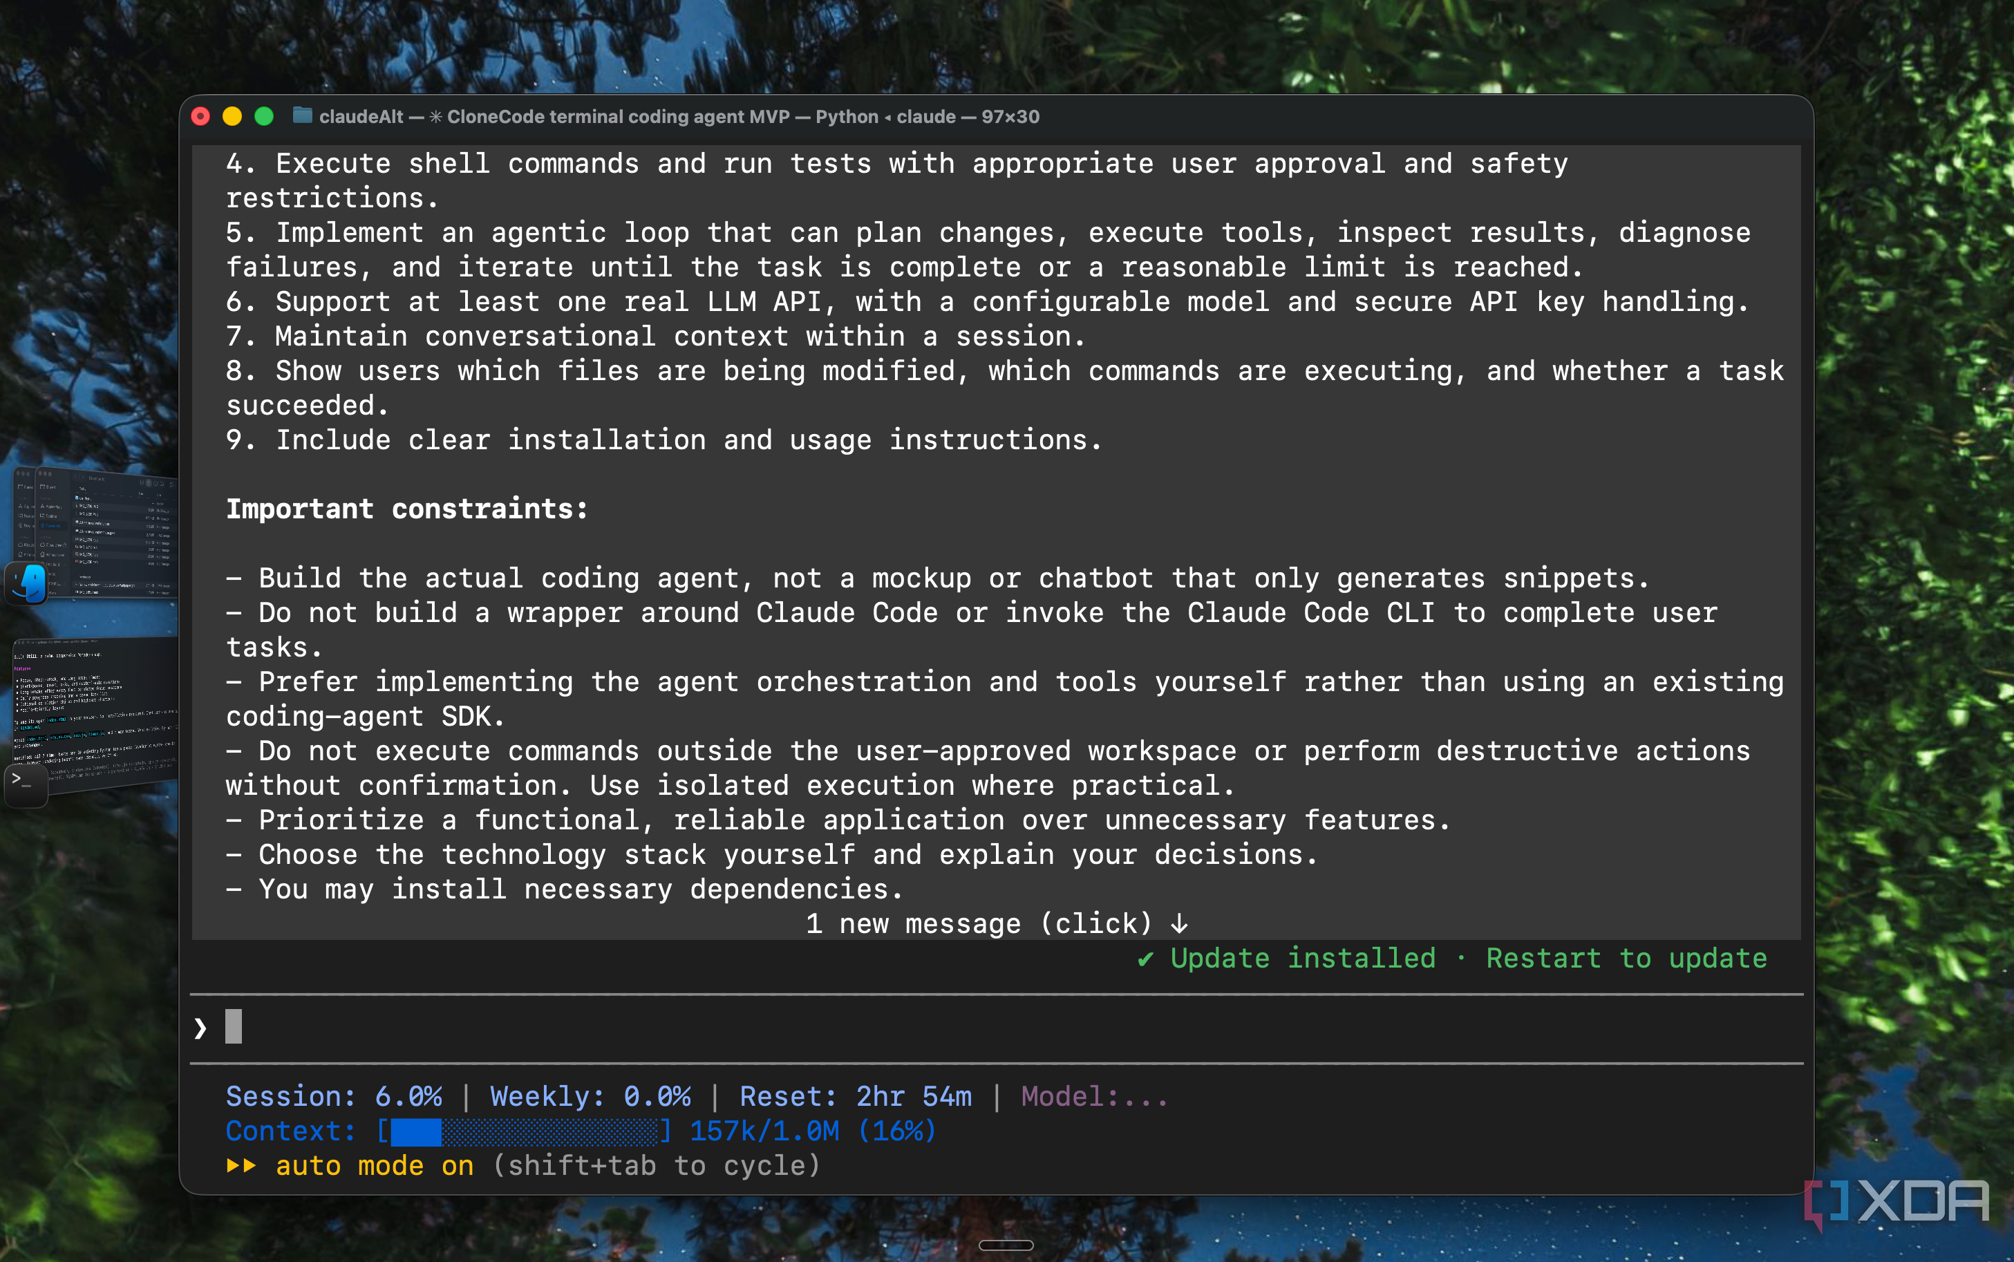Click the line starting "6. Support at least one real LLM API"

[988, 301]
